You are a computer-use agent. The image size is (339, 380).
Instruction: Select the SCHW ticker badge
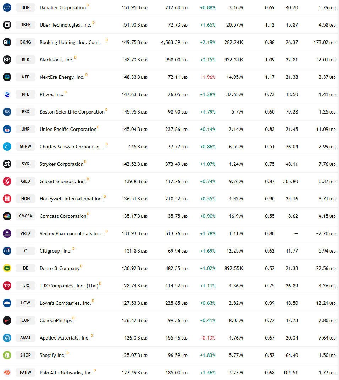26,147
